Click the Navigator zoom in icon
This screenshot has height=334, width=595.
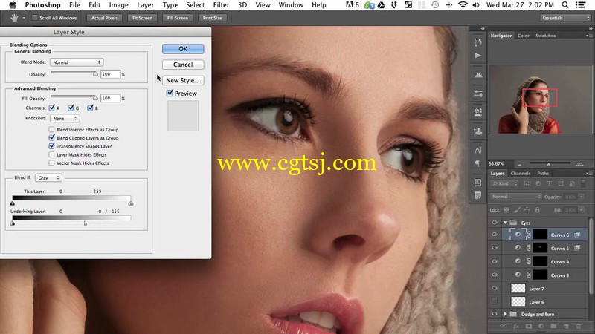(x=579, y=164)
